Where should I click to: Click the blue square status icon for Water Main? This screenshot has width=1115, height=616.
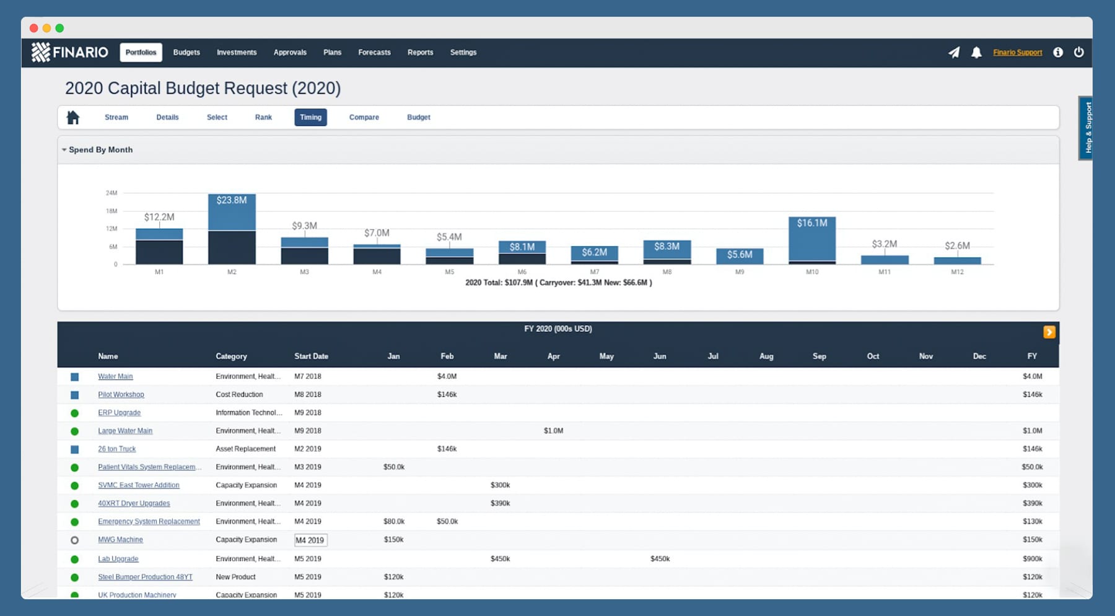point(75,377)
